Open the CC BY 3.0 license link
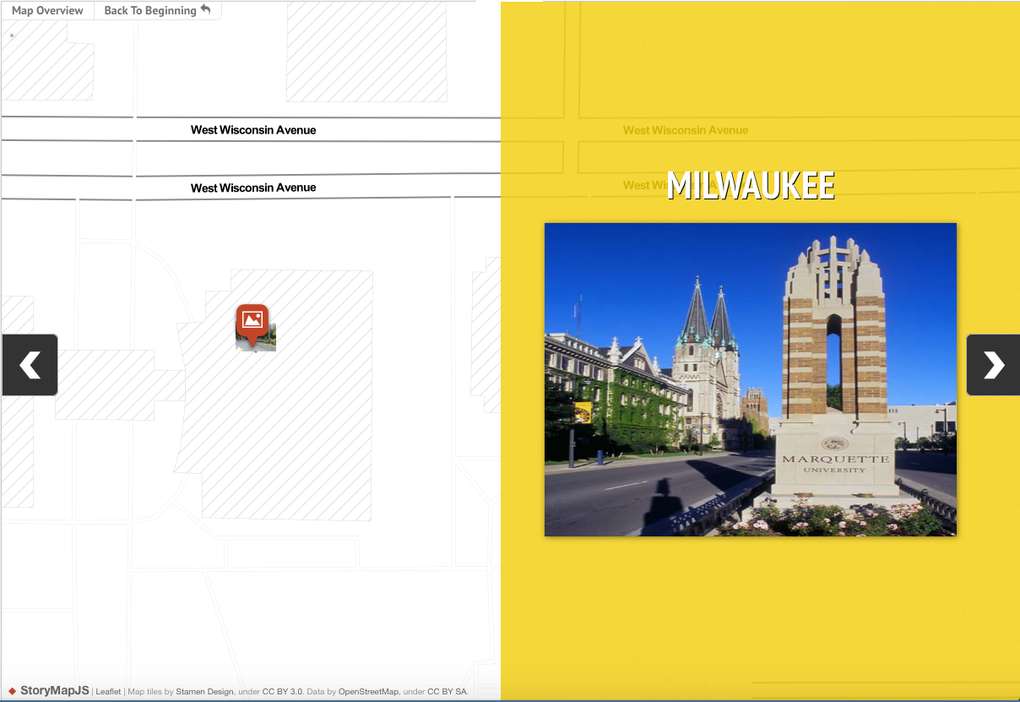Viewport: 1020px width, 702px height. pos(282,691)
